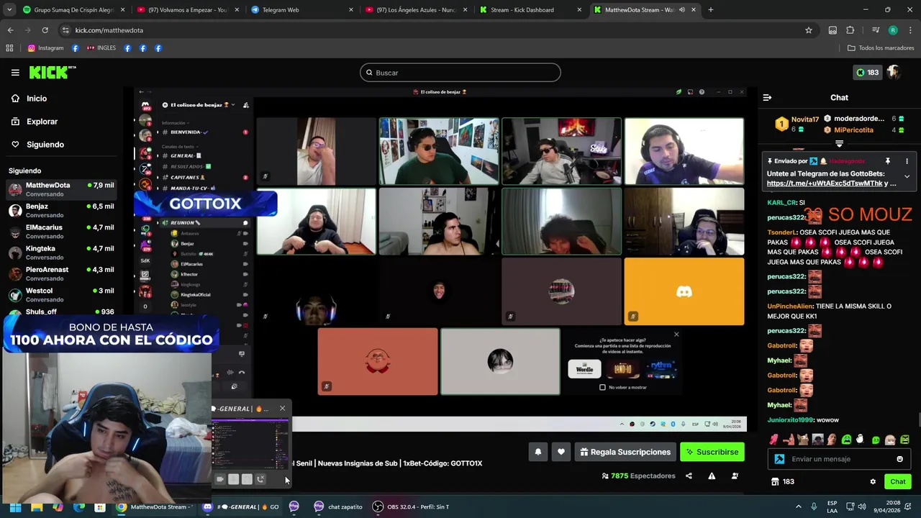The height and width of the screenshot is (518, 921).
Task: Open the Westcol followed channel
Action: point(61,295)
